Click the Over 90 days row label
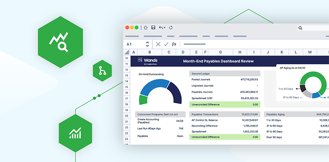Viewport: 329px width, 162px height. point(274,137)
